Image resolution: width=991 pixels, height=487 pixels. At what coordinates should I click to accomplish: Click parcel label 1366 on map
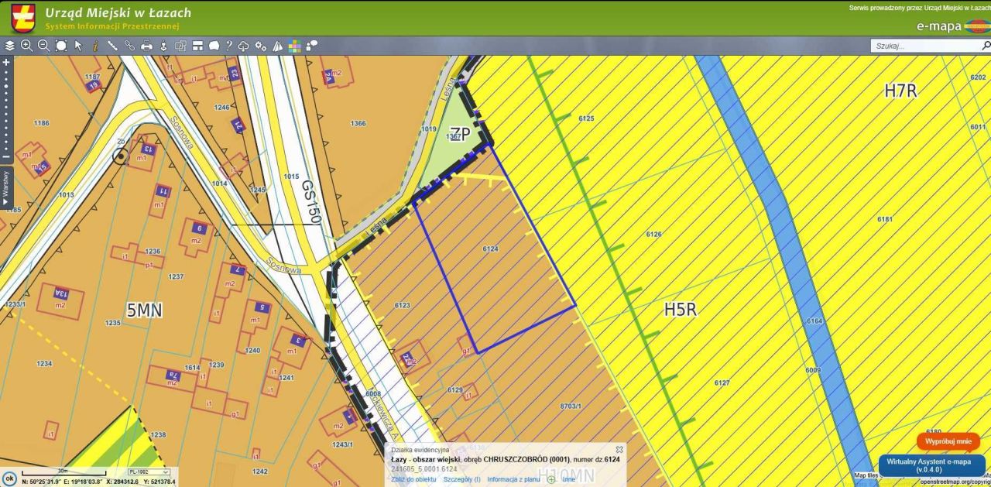point(358,124)
